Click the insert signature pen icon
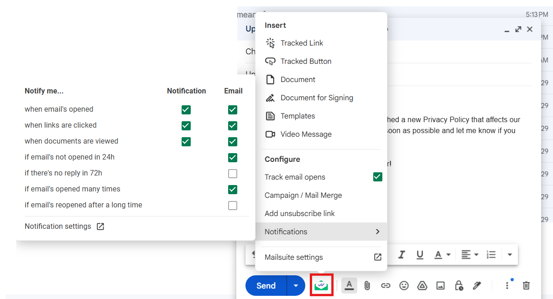The height and width of the screenshot is (299, 553). pos(477,286)
